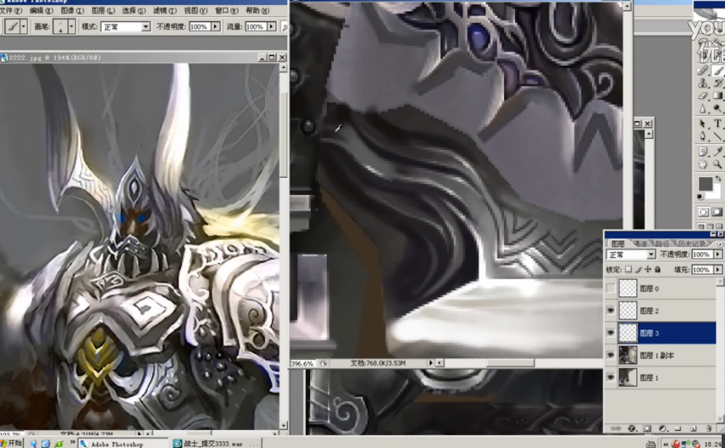Swap foreground and background colors

(x=718, y=179)
